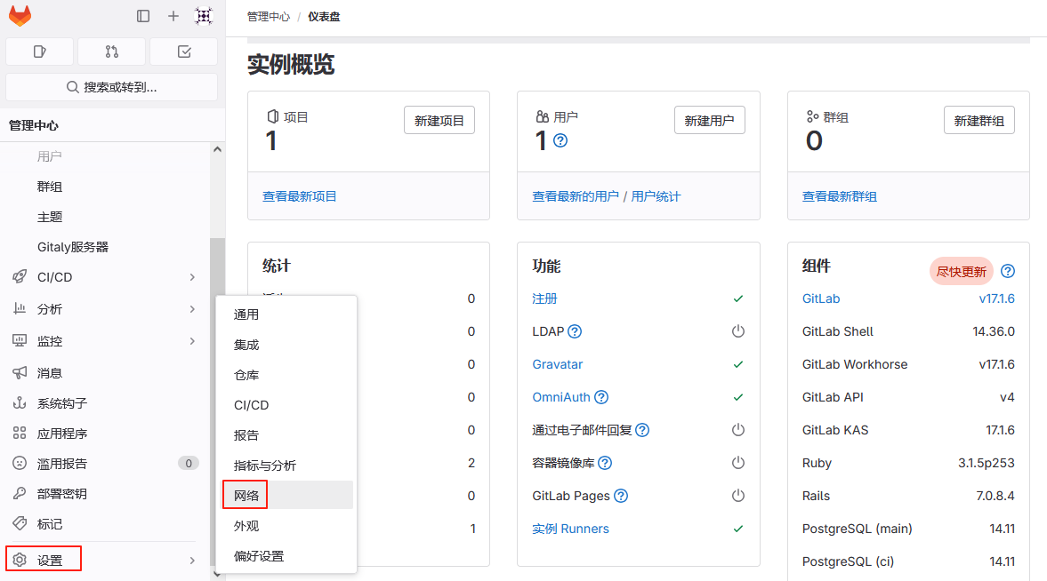Click help icon next to LDAP
The width and height of the screenshot is (1047, 581).
click(x=575, y=331)
